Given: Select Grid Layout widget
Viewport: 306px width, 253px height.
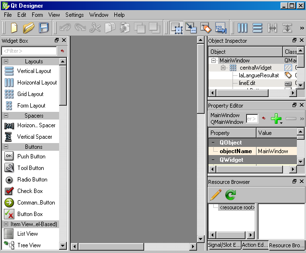Looking at the screenshot, I should click(x=30, y=94).
